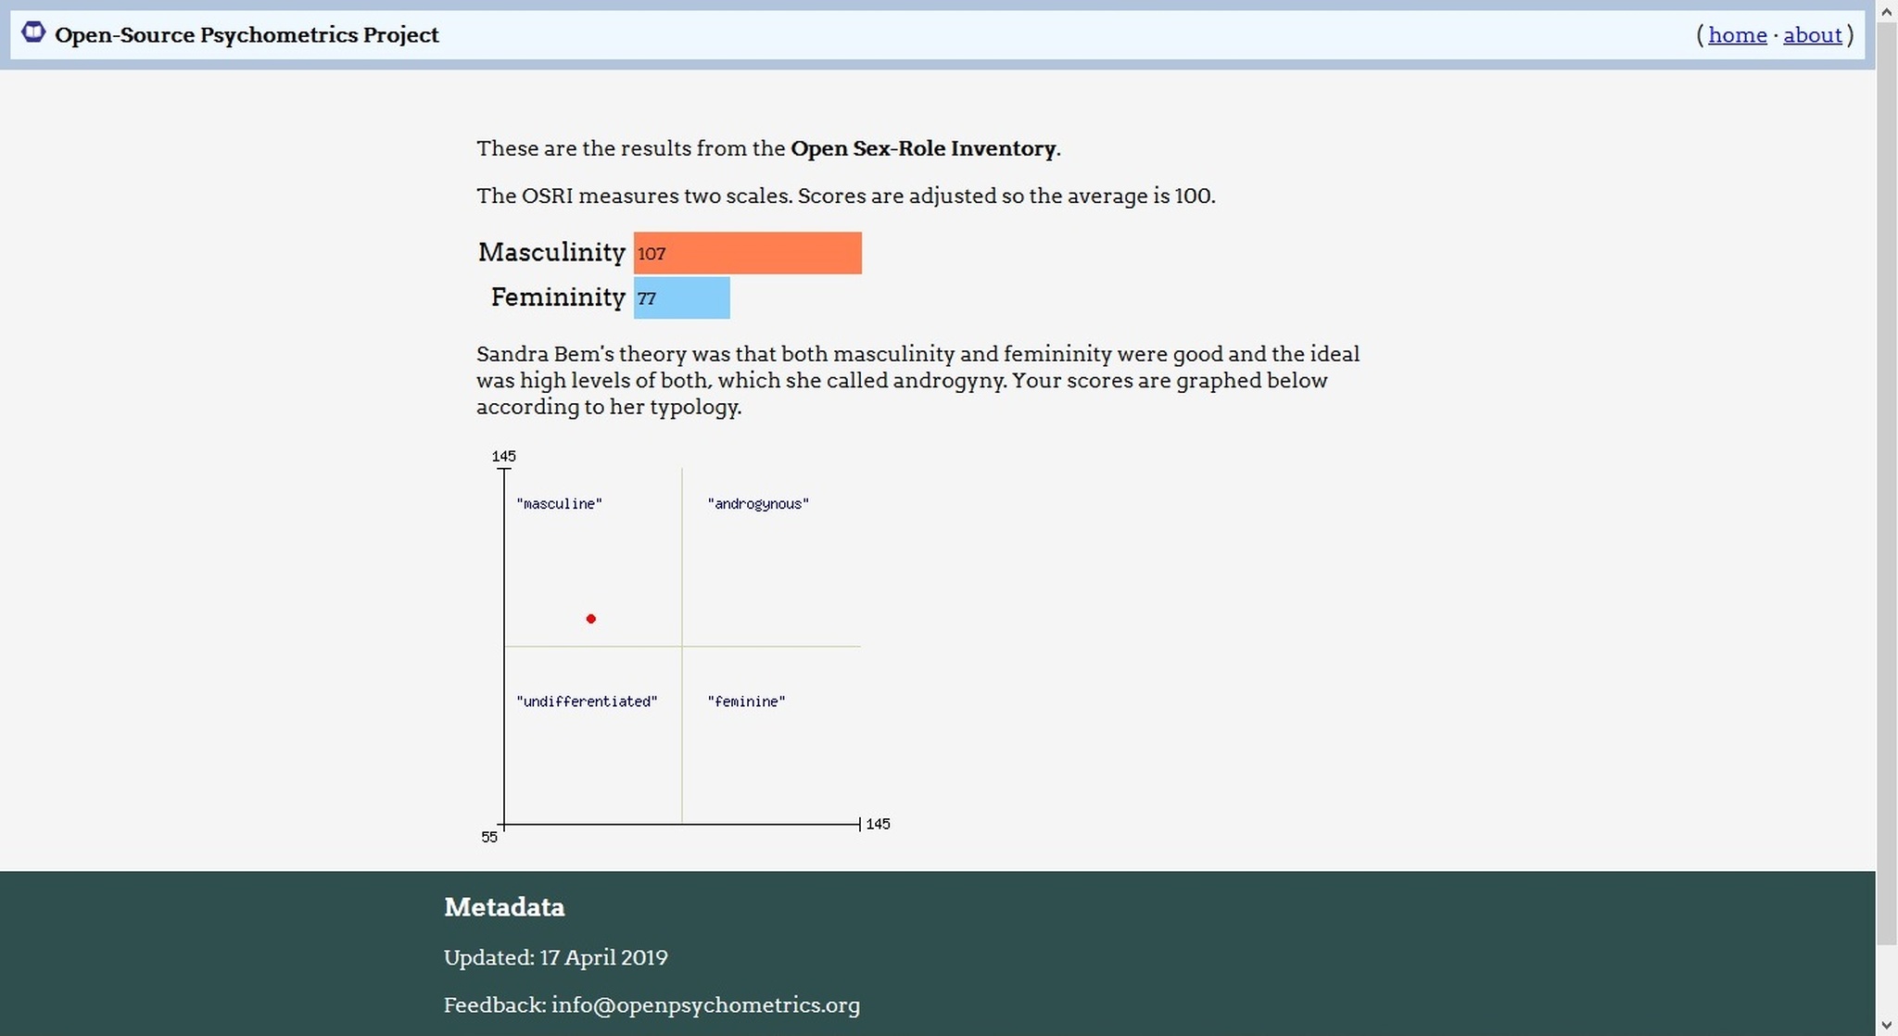Click the Metadata heading

coord(504,907)
